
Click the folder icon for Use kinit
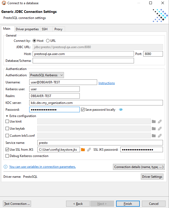click(x=153, y=121)
